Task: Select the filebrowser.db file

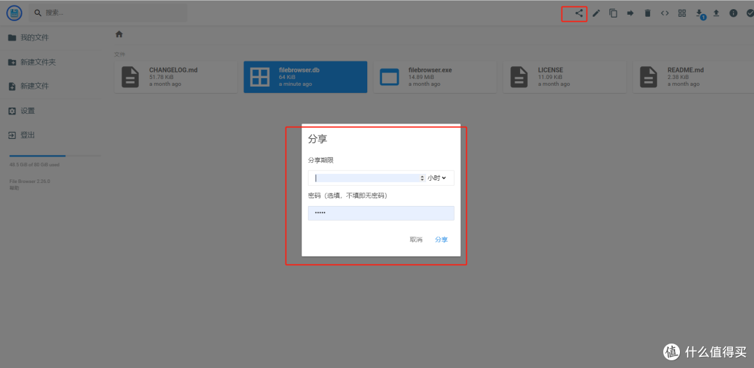Action: pyautogui.click(x=305, y=77)
